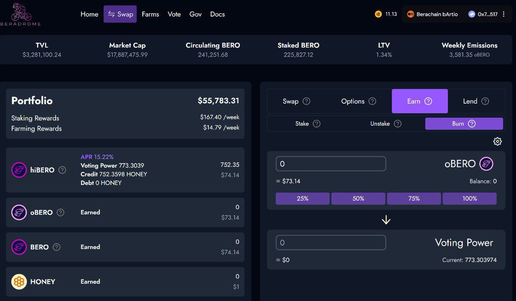Switch to the Lend tab
The image size is (516, 301).
(x=476, y=101)
